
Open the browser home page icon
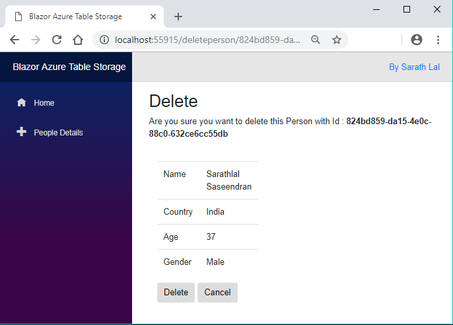point(78,40)
